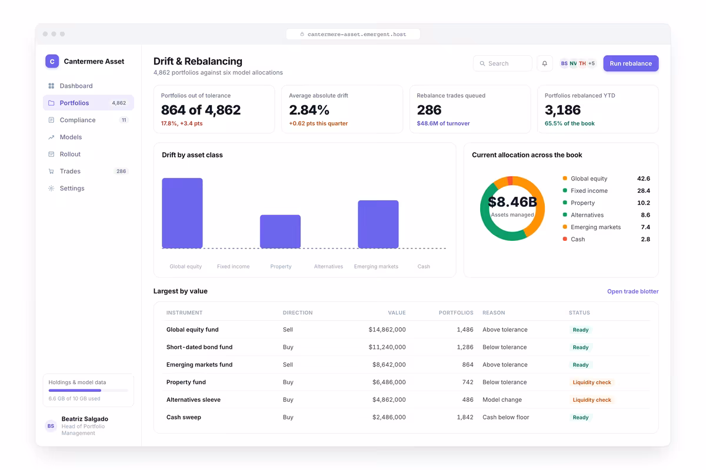The height and width of the screenshot is (470, 706).
Task: Open the Average absolute drift card
Action: click(342, 109)
